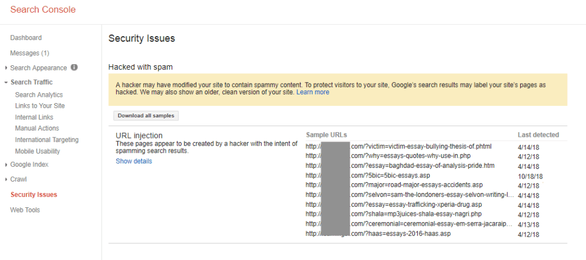
Task: Click the Learn more link
Action: pos(313,92)
